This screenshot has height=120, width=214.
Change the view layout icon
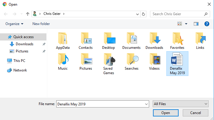[x=179, y=24]
